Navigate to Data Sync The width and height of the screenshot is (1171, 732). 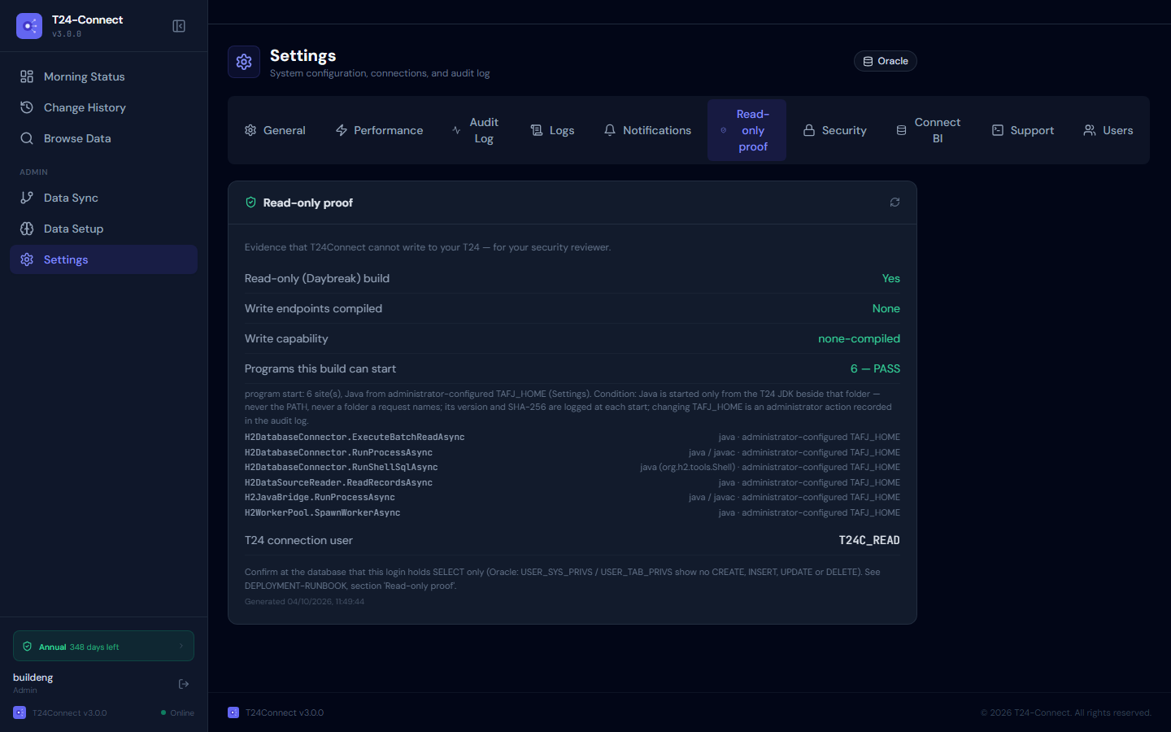tap(103, 198)
